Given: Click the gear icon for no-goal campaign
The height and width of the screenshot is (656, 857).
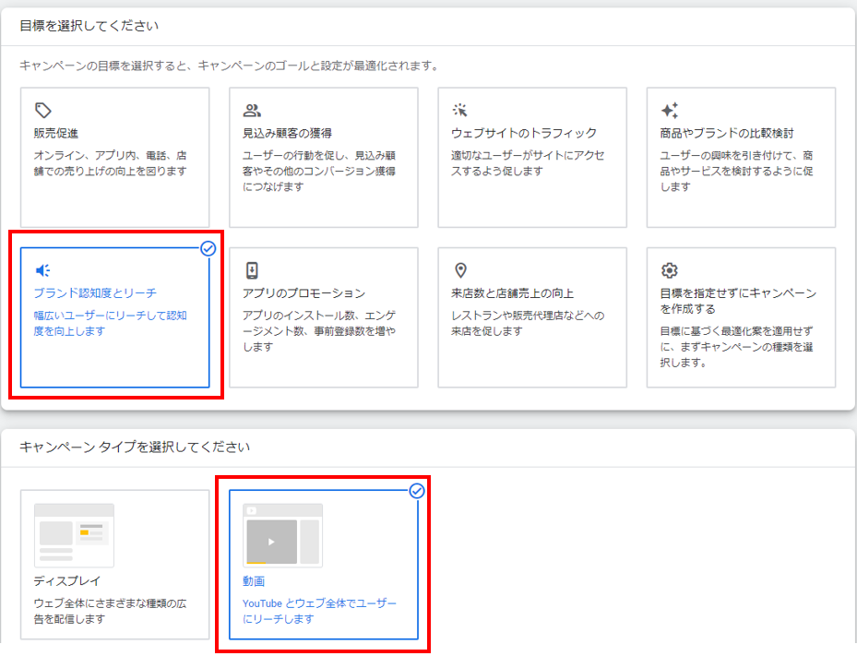Looking at the screenshot, I should (670, 270).
